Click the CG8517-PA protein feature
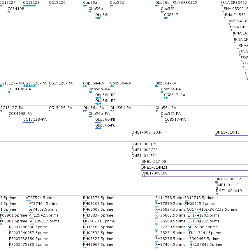This screenshot has height=249, width=248. tap(166, 122)
